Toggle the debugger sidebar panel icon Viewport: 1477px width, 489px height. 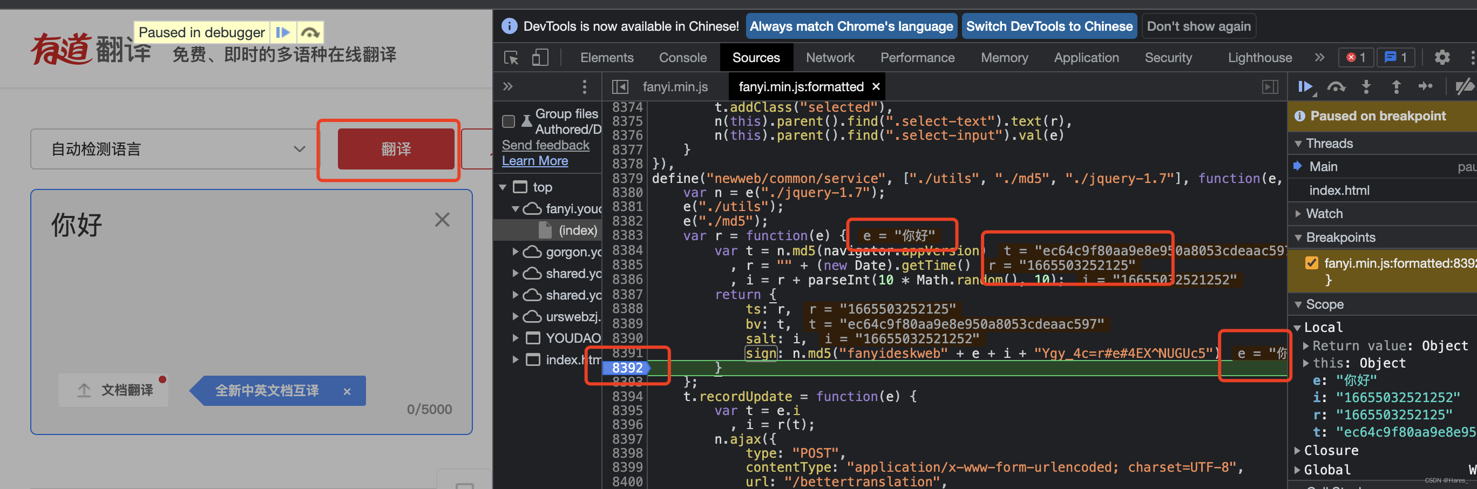[1270, 86]
